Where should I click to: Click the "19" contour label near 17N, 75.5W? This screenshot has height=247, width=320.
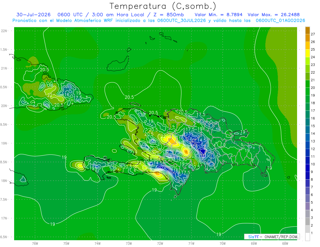(x=53, y=224)
